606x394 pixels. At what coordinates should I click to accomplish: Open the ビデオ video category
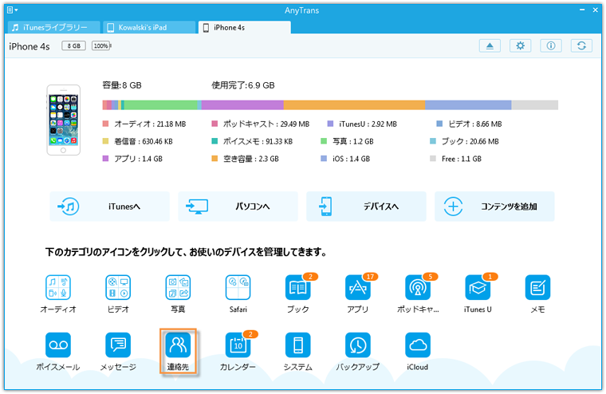(118, 287)
